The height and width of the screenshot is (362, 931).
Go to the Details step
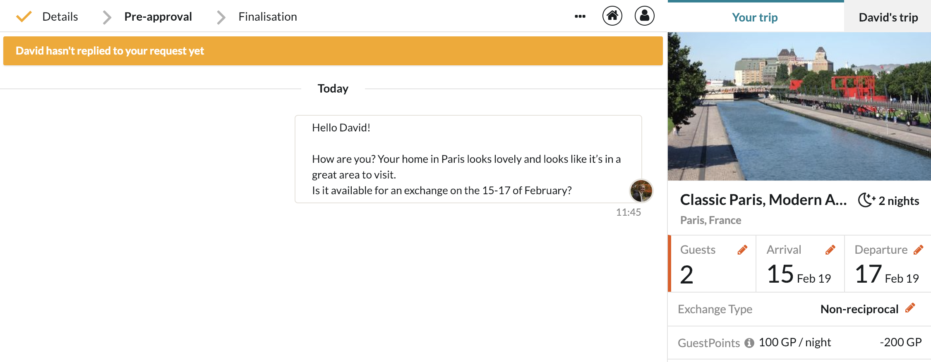[x=60, y=17]
